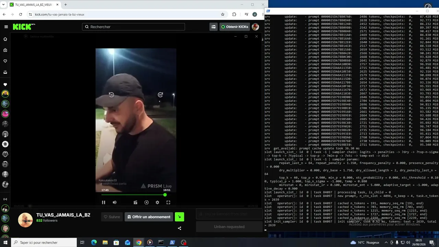Reload the Kick page
The height and width of the screenshot is (247, 439).
pos(21,14)
